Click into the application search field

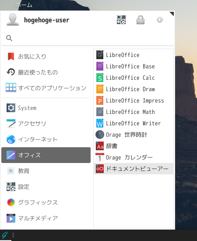pos(88,38)
